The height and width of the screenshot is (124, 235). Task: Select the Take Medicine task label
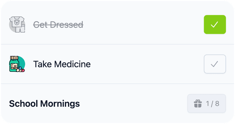coord(62,64)
